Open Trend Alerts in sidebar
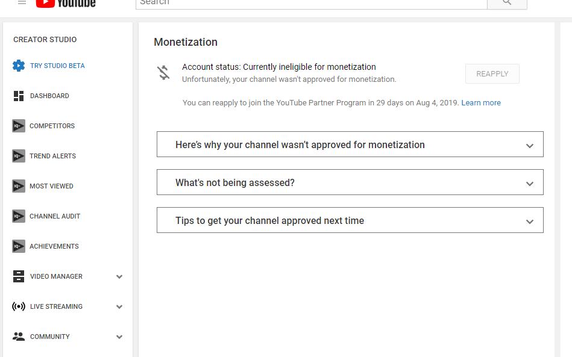Image resolution: width=572 pixels, height=357 pixels. pos(52,156)
